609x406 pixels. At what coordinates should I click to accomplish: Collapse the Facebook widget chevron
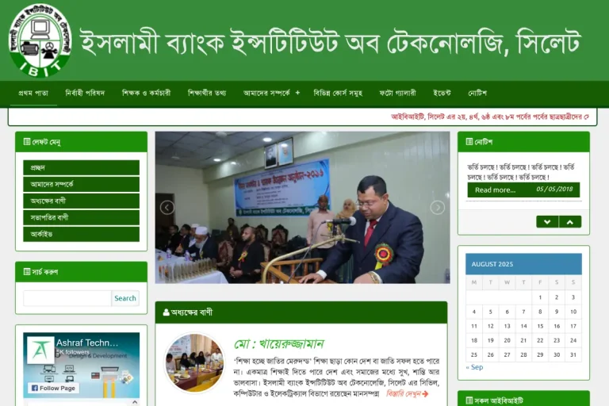[135, 402]
